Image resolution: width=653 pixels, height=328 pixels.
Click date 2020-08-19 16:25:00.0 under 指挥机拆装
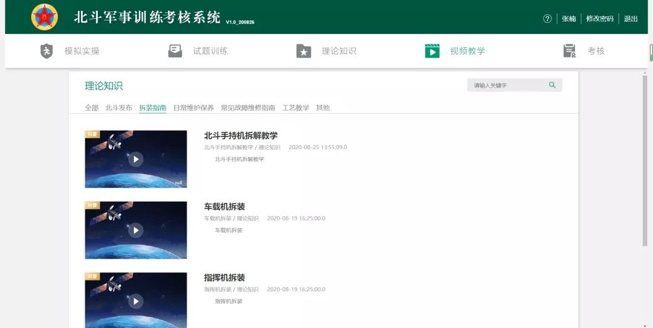coord(296,289)
